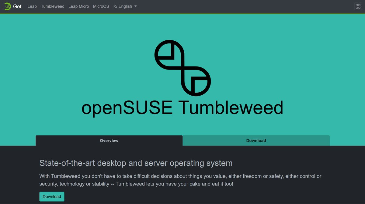
Task: Click the openSUSE chameleon logo
Action: [x=7, y=6]
